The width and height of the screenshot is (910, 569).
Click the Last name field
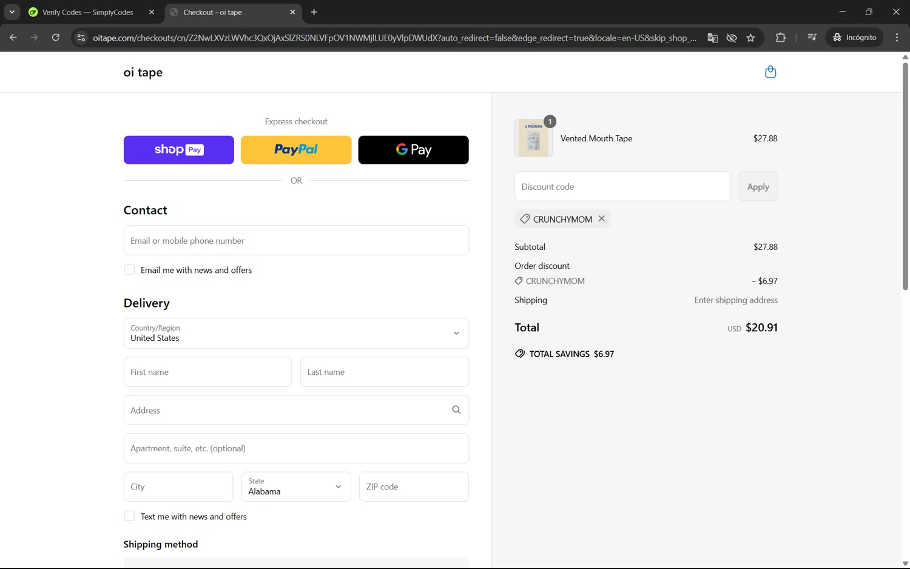tap(385, 372)
